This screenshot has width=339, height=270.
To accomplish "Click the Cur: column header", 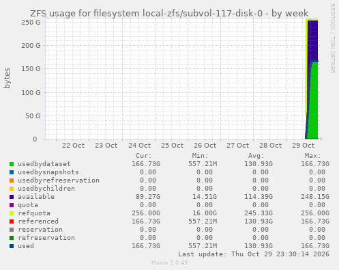I will [144, 156].
